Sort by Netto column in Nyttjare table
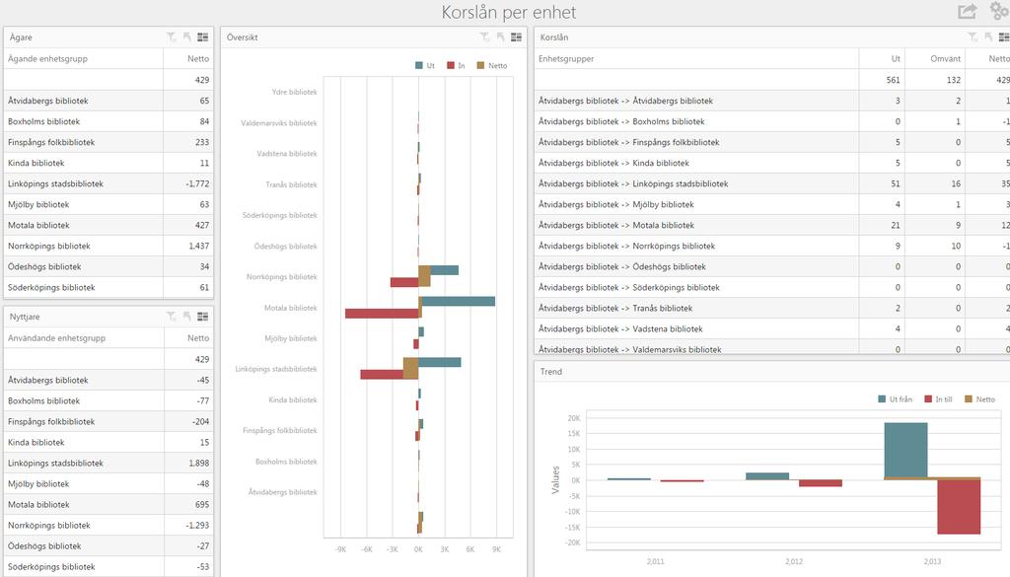The image size is (1010, 577). (188, 338)
